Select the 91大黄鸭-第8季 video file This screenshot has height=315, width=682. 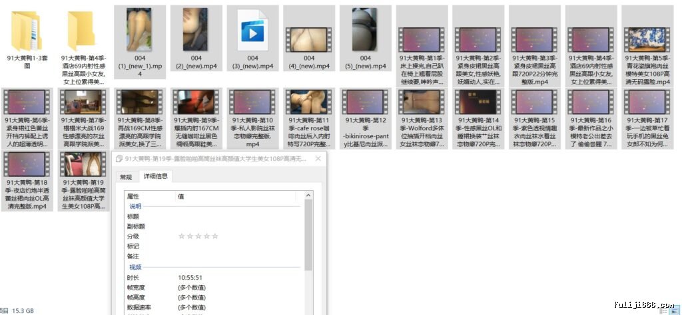(x=140, y=119)
